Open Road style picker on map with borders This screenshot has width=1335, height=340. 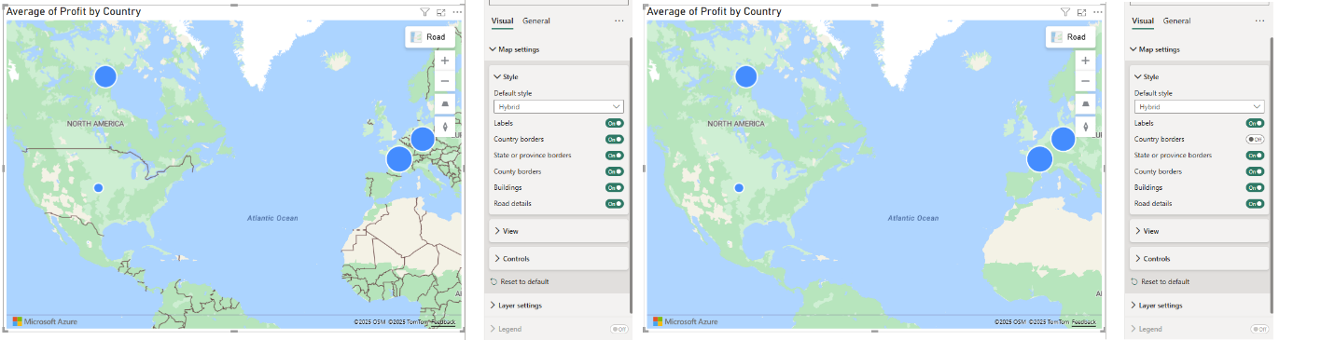(x=430, y=37)
